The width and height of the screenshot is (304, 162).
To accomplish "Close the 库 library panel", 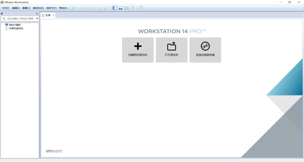I will pyautogui.click(x=37, y=14).
